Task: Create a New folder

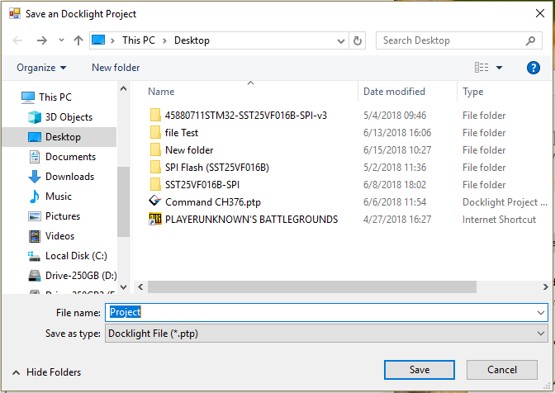Action: point(116,68)
